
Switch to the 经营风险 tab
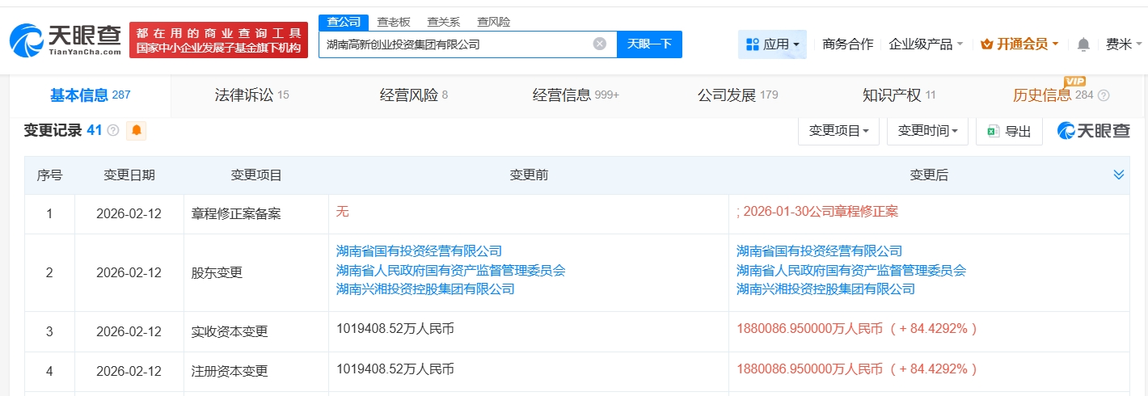(413, 95)
